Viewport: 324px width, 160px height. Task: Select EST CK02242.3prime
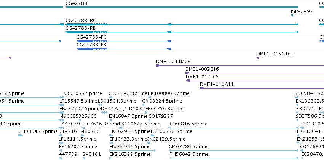(x=128, y=93)
